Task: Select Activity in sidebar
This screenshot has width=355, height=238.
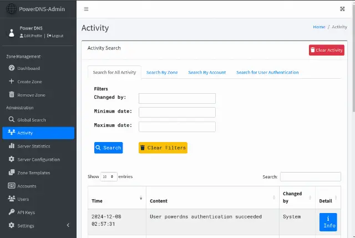Action: [38, 133]
